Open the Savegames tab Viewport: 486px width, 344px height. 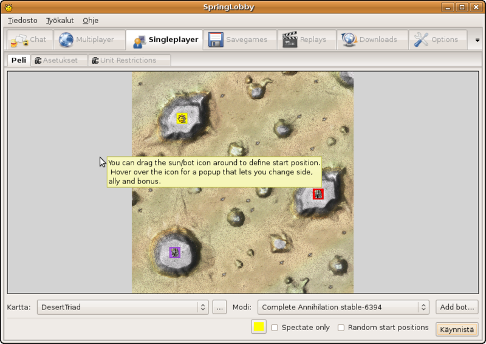pyautogui.click(x=240, y=40)
